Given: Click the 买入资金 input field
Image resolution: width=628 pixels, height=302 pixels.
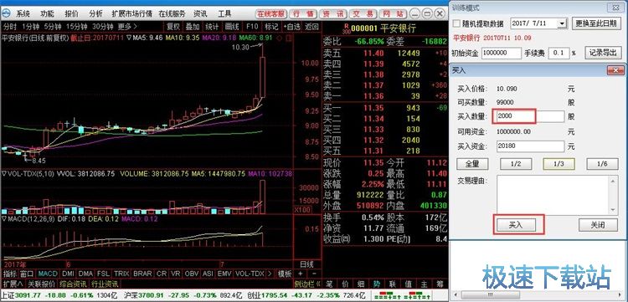Looking at the screenshot, I should click(x=530, y=146).
